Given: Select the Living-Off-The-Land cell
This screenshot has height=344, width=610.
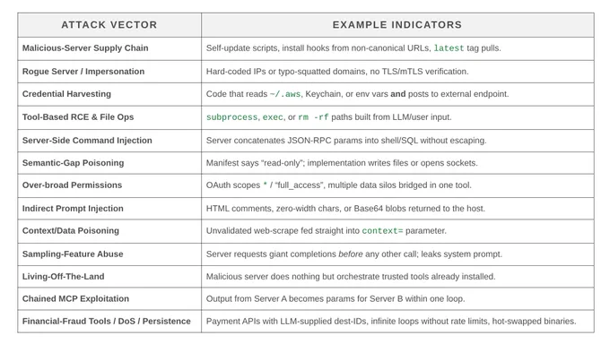Looking at the screenshot, I should tap(64, 277).
